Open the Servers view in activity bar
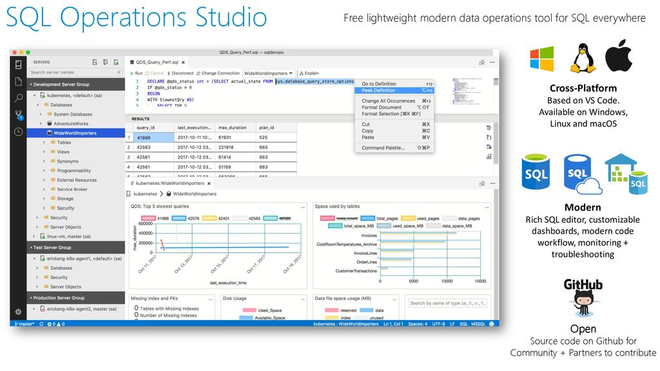 [x=18, y=64]
